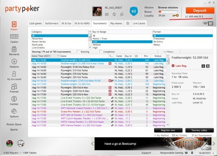
Task: Select Flyweight: $100 Gtd Rebuy PLO row
Action: click(98, 67)
